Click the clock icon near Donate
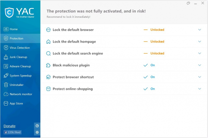Image resolution: width=208 pixels, height=138 pixels. click(x=37, y=126)
